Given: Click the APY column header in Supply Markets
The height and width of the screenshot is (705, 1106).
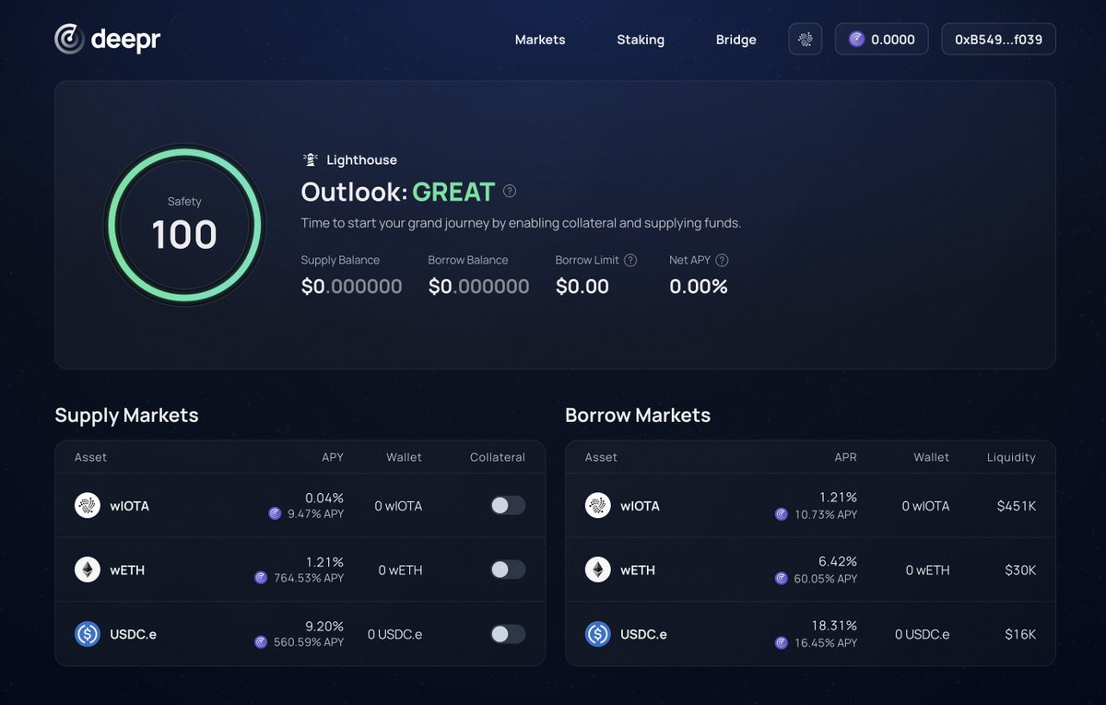Looking at the screenshot, I should coord(332,457).
